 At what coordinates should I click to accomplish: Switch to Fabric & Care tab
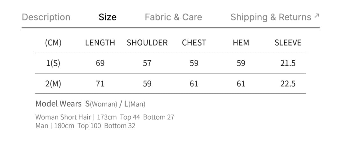[173, 17]
